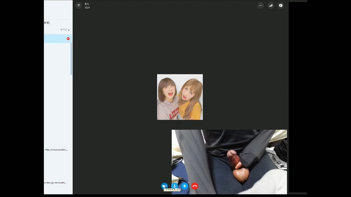Click the tooltip below the camera button

click(x=172, y=190)
